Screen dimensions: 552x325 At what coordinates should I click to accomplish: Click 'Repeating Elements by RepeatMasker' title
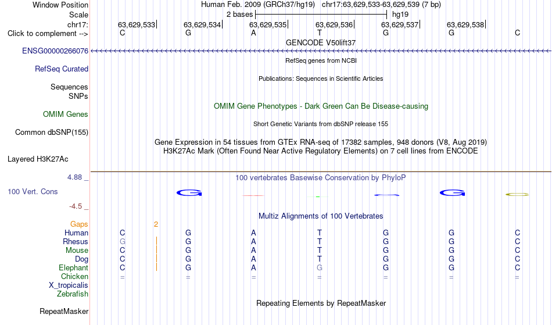click(x=321, y=303)
